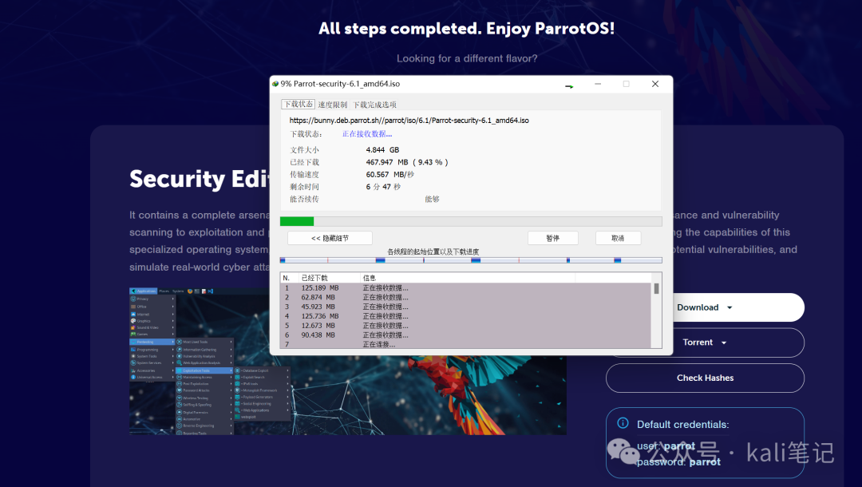Screen dimensions: 862x487
Task: Click the 信息 column header
Action: click(x=467, y=278)
